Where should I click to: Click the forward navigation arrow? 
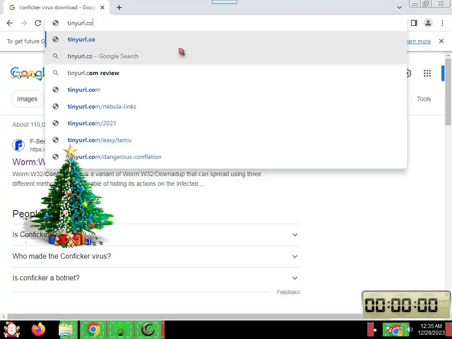[24, 23]
